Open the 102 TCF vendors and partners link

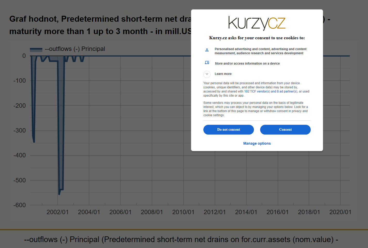pos(271,91)
